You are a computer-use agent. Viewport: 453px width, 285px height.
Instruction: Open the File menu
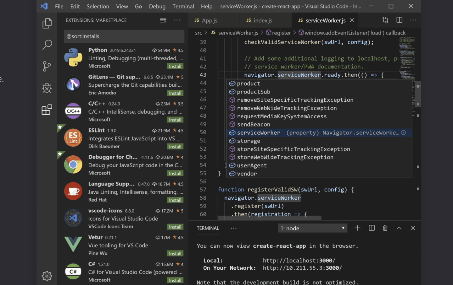pos(59,6)
